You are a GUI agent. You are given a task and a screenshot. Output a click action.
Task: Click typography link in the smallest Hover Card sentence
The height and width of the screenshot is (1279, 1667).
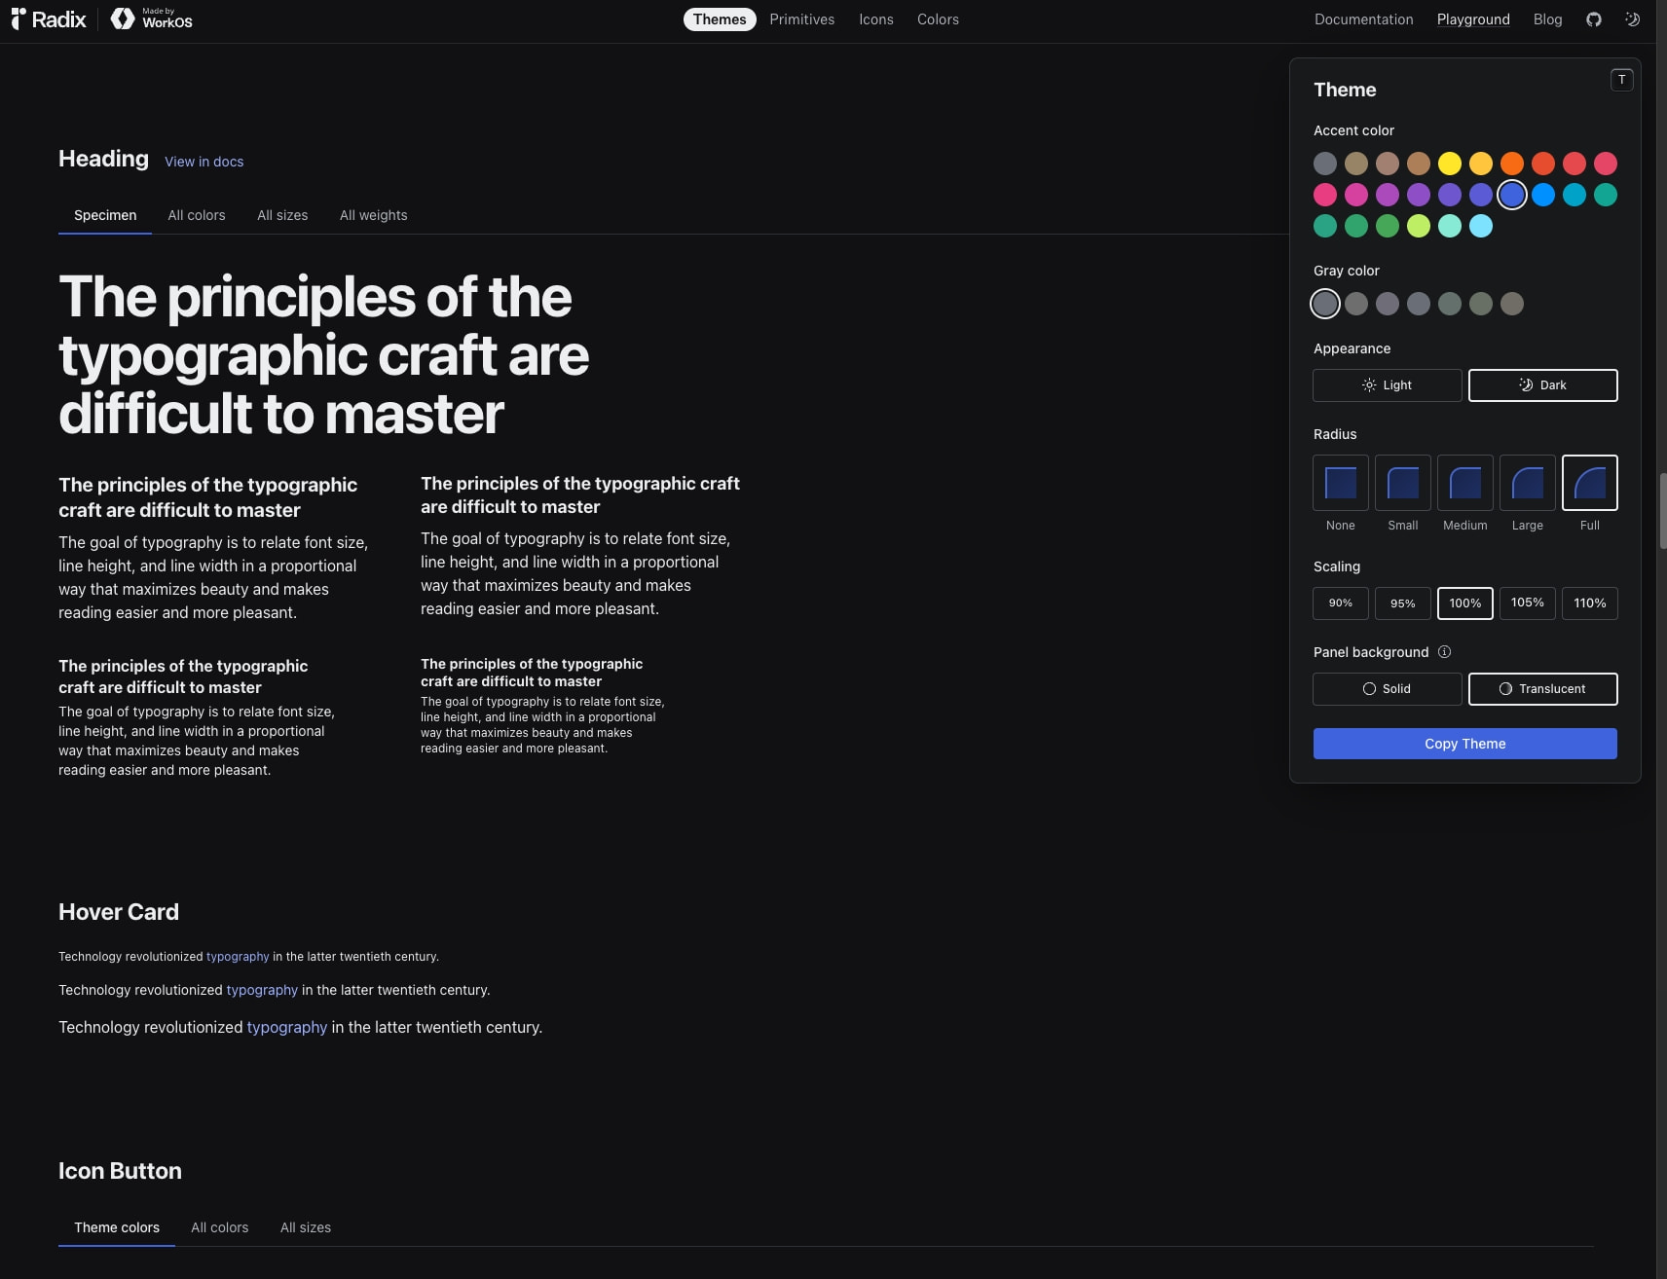[238, 957]
